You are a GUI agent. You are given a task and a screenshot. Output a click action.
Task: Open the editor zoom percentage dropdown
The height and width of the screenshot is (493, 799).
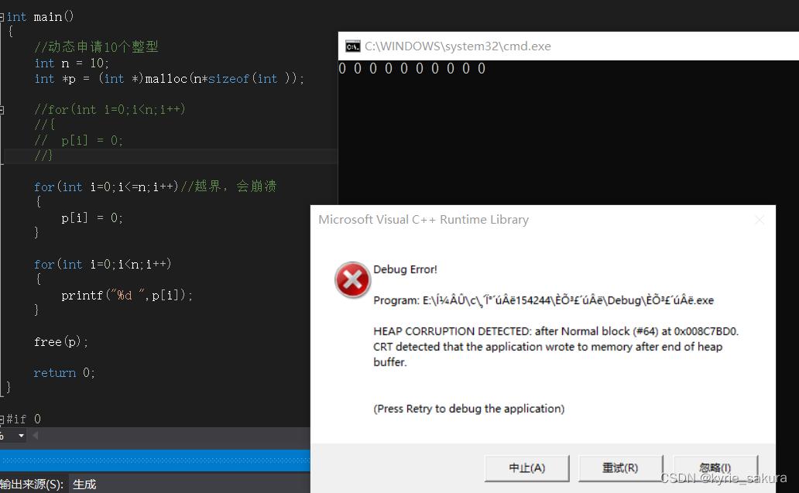click(21, 436)
